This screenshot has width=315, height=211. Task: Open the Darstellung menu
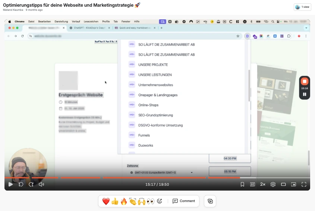[x=61, y=22]
